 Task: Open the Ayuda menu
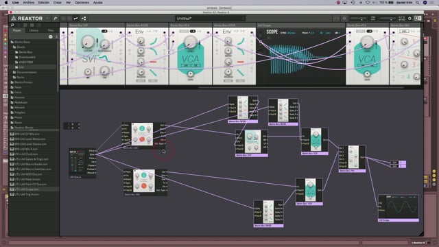pyautogui.click(x=97, y=3)
